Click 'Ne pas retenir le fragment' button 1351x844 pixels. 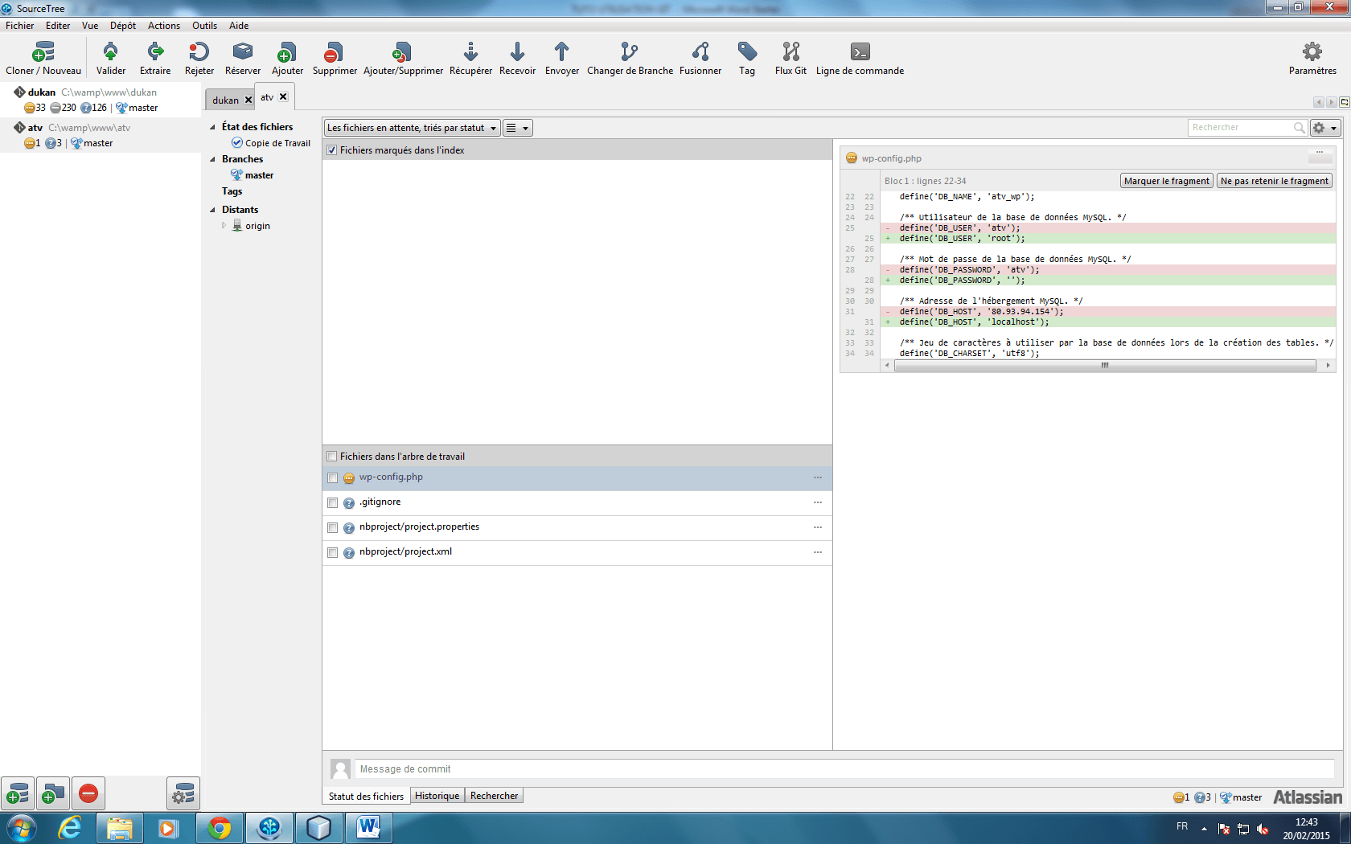[x=1274, y=181]
